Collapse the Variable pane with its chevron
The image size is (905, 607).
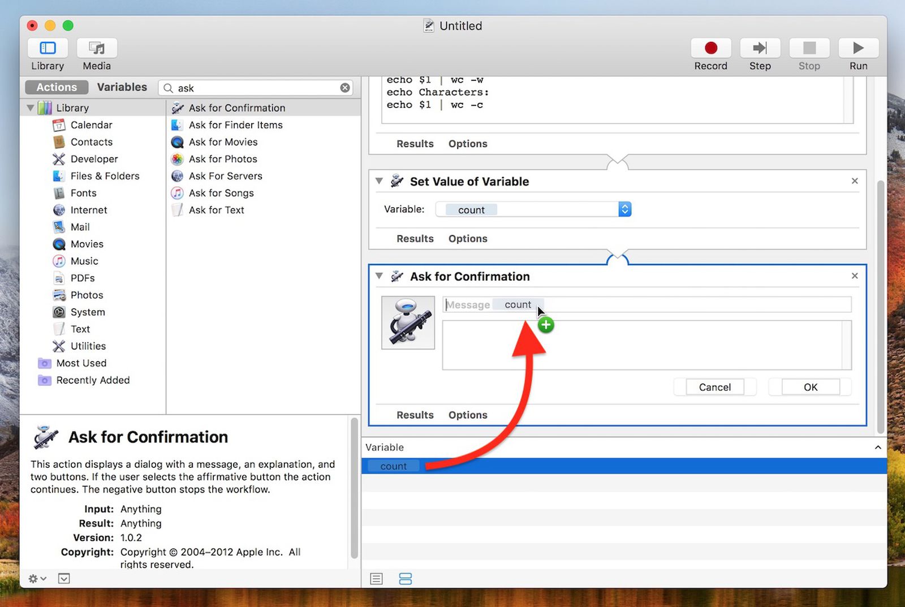coord(877,447)
